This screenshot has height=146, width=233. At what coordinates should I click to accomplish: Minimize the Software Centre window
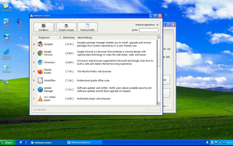(x=151, y=16)
